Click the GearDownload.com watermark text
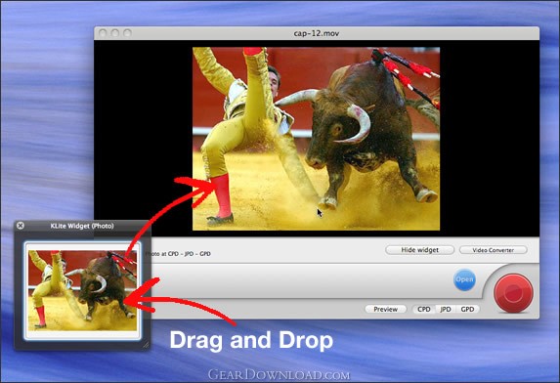This screenshot has height=383, width=560. click(x=279, y=375)
